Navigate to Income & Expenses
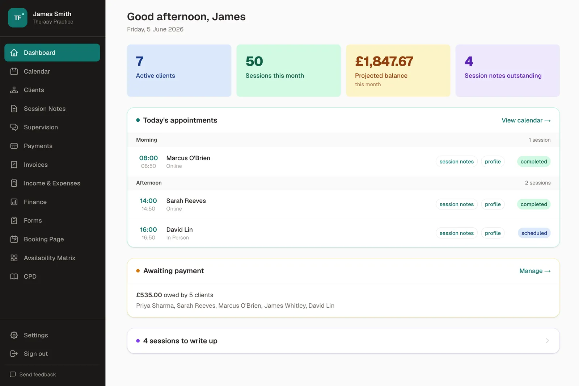The image size is (579, 386). pos(52,183)
